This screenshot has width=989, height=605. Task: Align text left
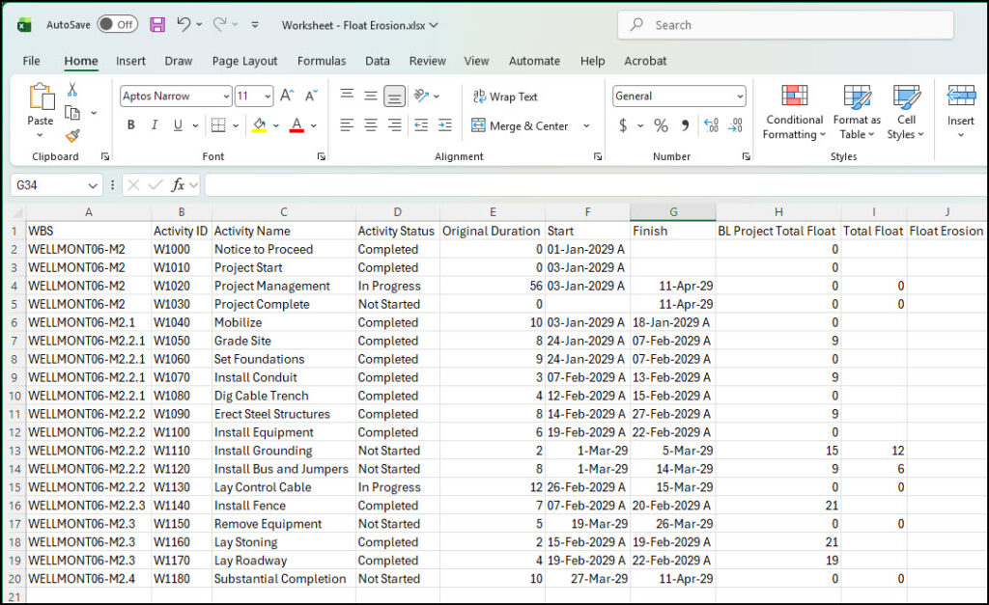click(347, 125)
